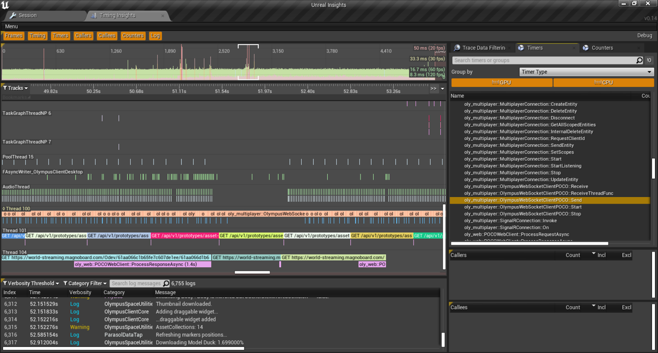Select the MultiplayerConnection::Disconnect timer

(x=550, y=118)
